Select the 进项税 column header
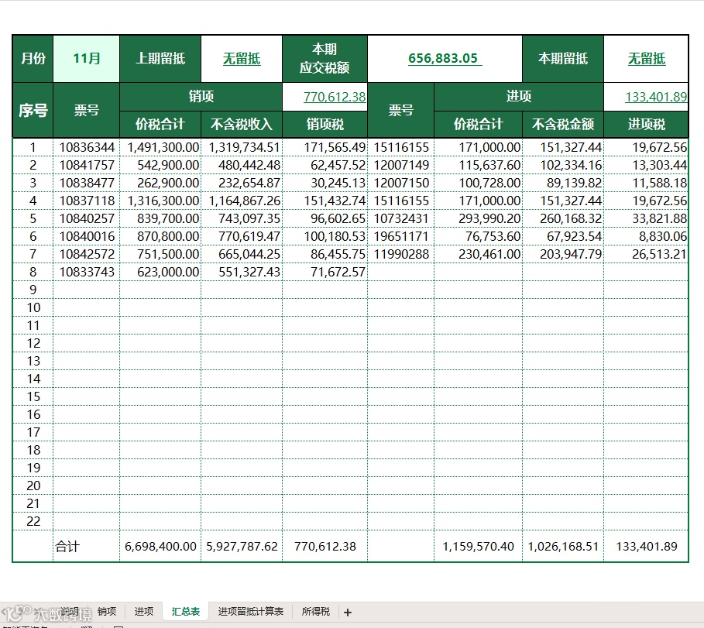The height and width of the screenshot is (628, 704). point(646,125)
